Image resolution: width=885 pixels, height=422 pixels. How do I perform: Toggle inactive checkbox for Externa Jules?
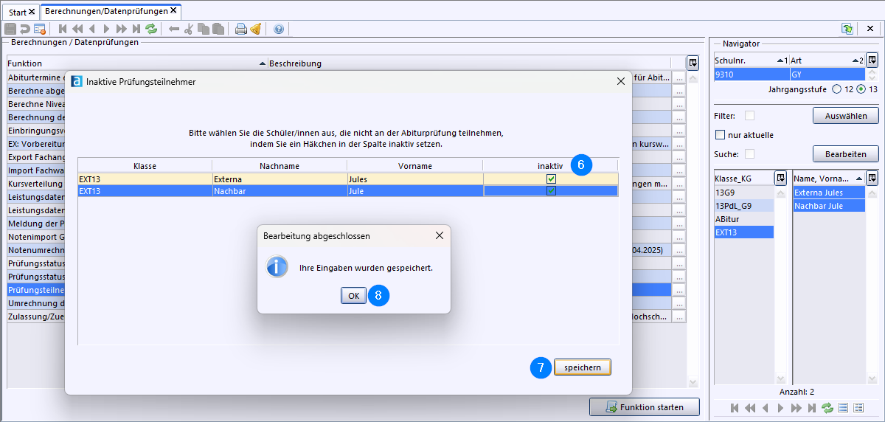(x=551, y=179)
